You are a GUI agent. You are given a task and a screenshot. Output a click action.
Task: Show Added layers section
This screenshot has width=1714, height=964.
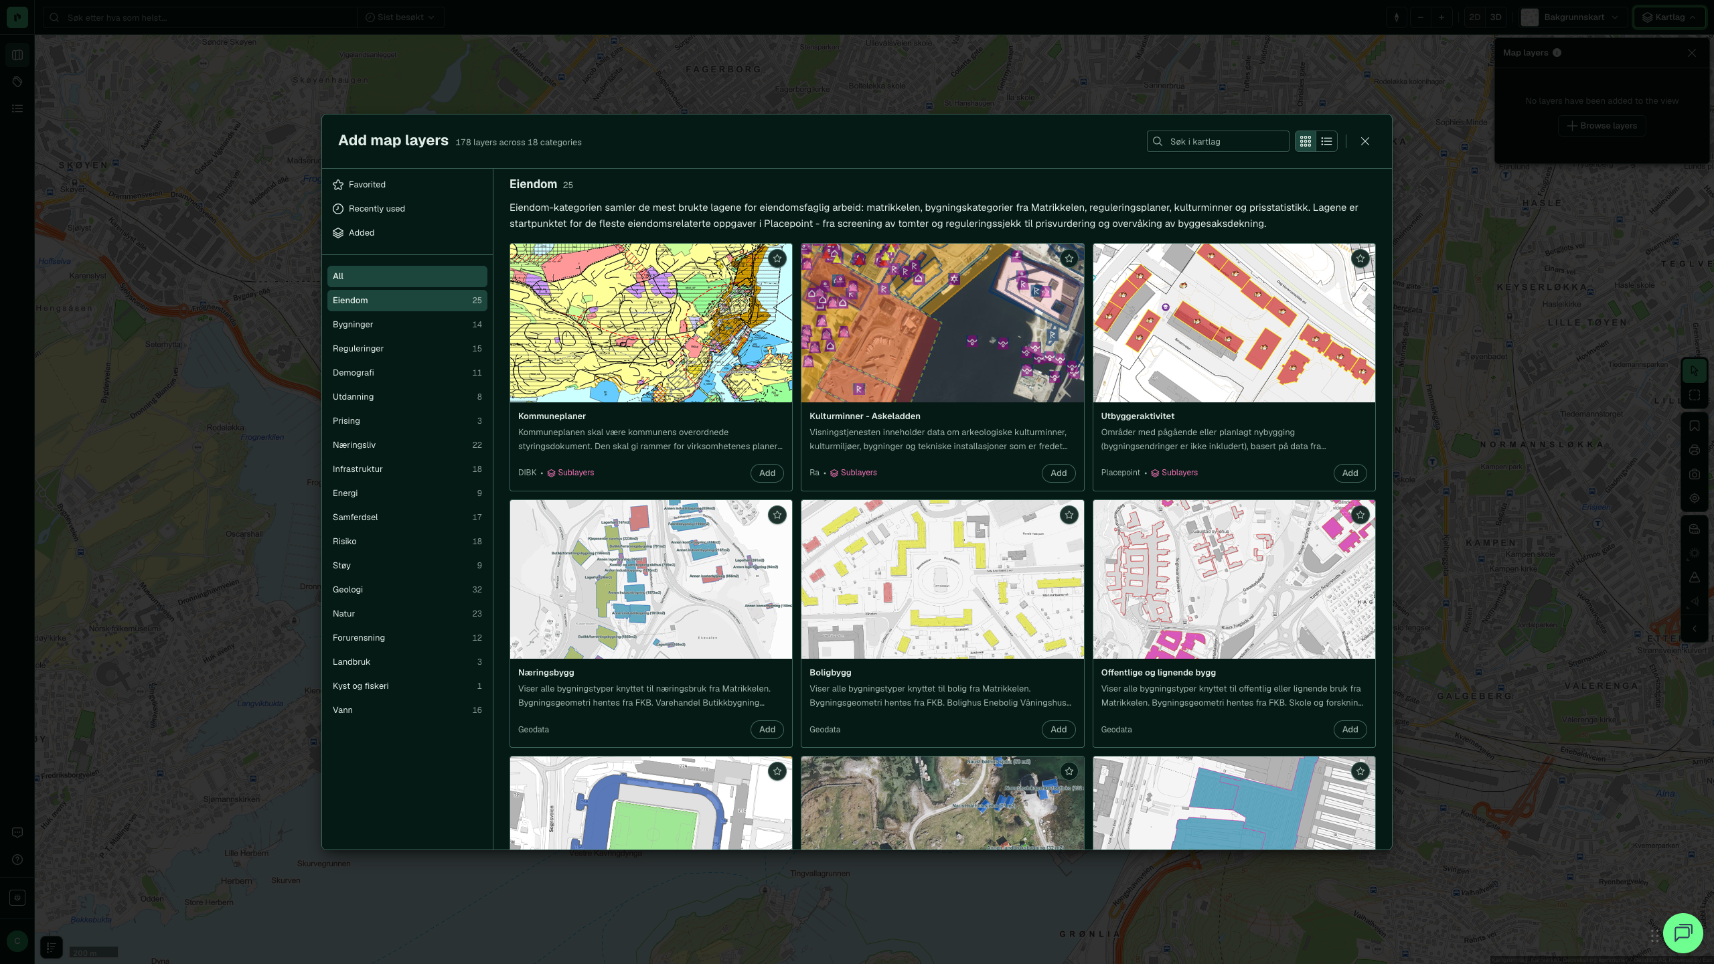407,233
